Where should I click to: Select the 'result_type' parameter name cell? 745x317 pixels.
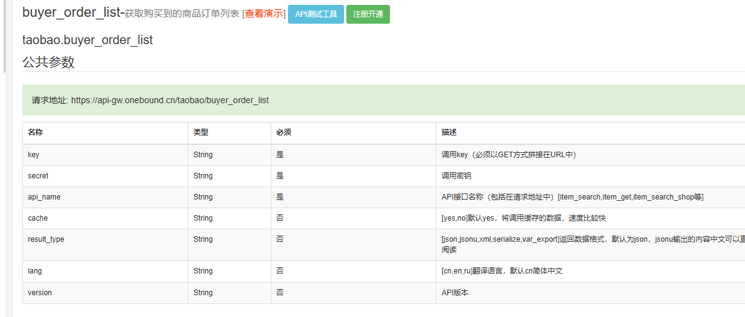[x=105, y=245]
